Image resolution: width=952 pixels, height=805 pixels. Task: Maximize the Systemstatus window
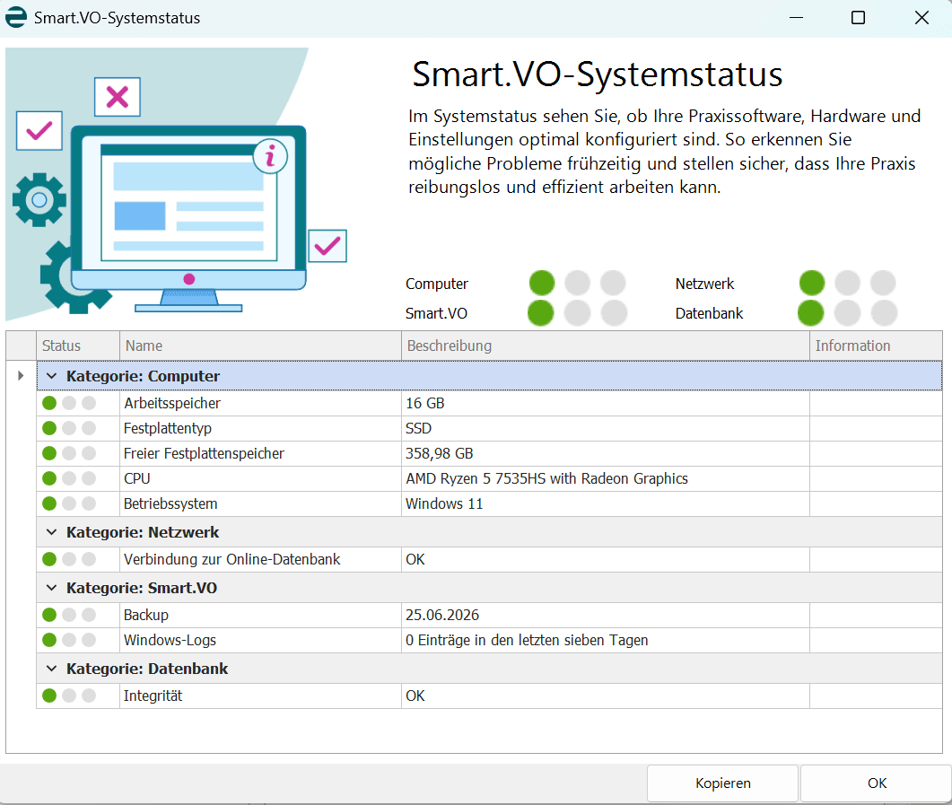[858, 18]
